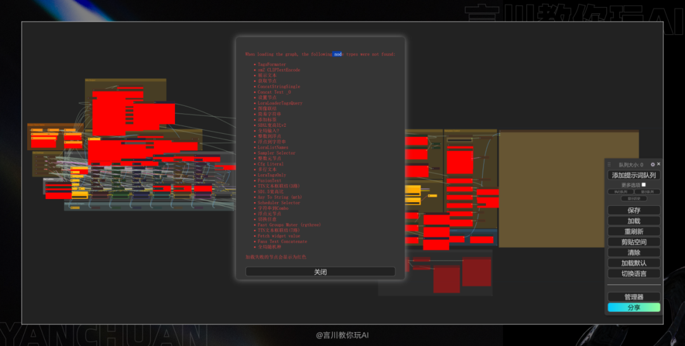Click the 重刷新 button
The image size is (685, 346).
click(x=634, y=231)
